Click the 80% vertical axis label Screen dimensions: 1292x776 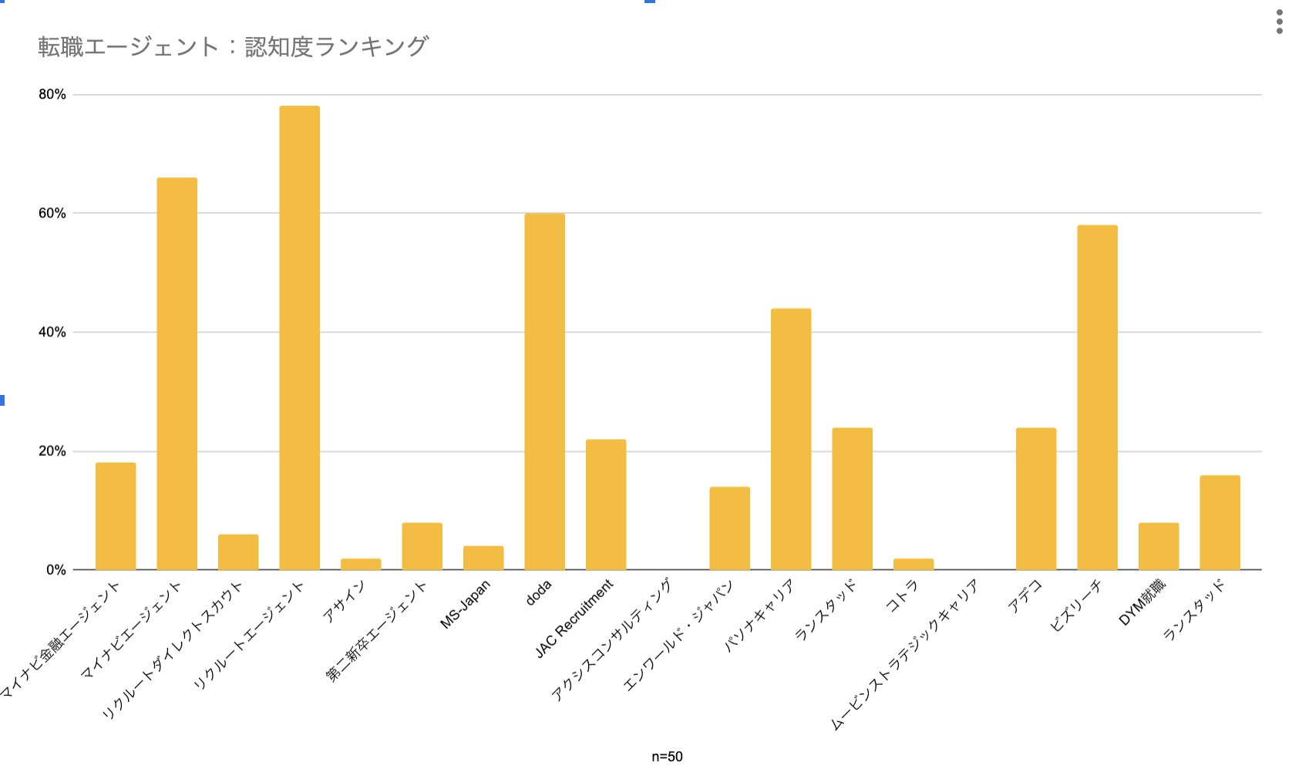point(52,95)
